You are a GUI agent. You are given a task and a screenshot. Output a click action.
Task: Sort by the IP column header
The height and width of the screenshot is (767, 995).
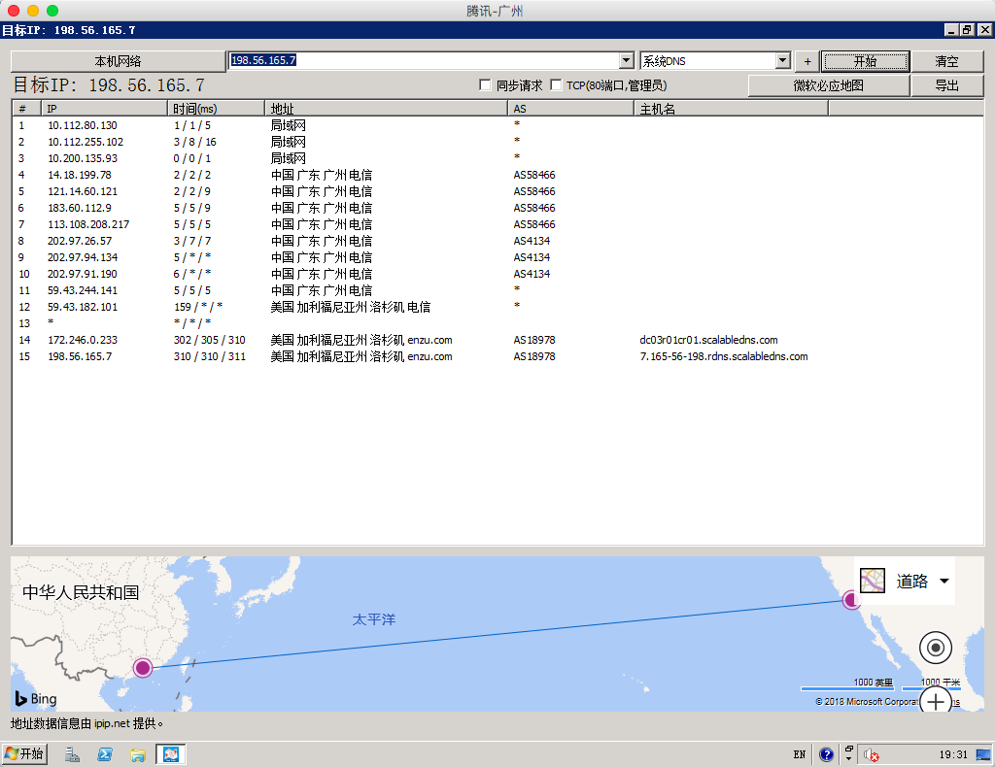(x=105, y=109)
